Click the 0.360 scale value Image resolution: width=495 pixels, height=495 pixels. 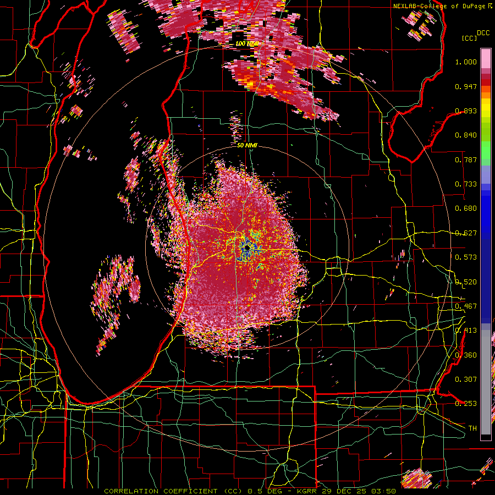(466, 355)
